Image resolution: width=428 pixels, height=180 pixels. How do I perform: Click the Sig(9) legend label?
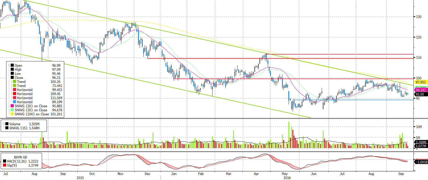(12, 165)
